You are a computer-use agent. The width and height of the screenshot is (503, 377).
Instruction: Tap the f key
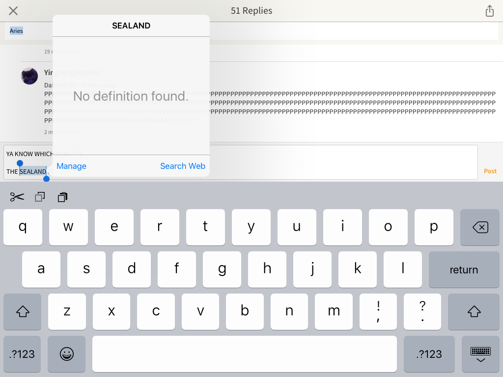click(x=177, y=269)
